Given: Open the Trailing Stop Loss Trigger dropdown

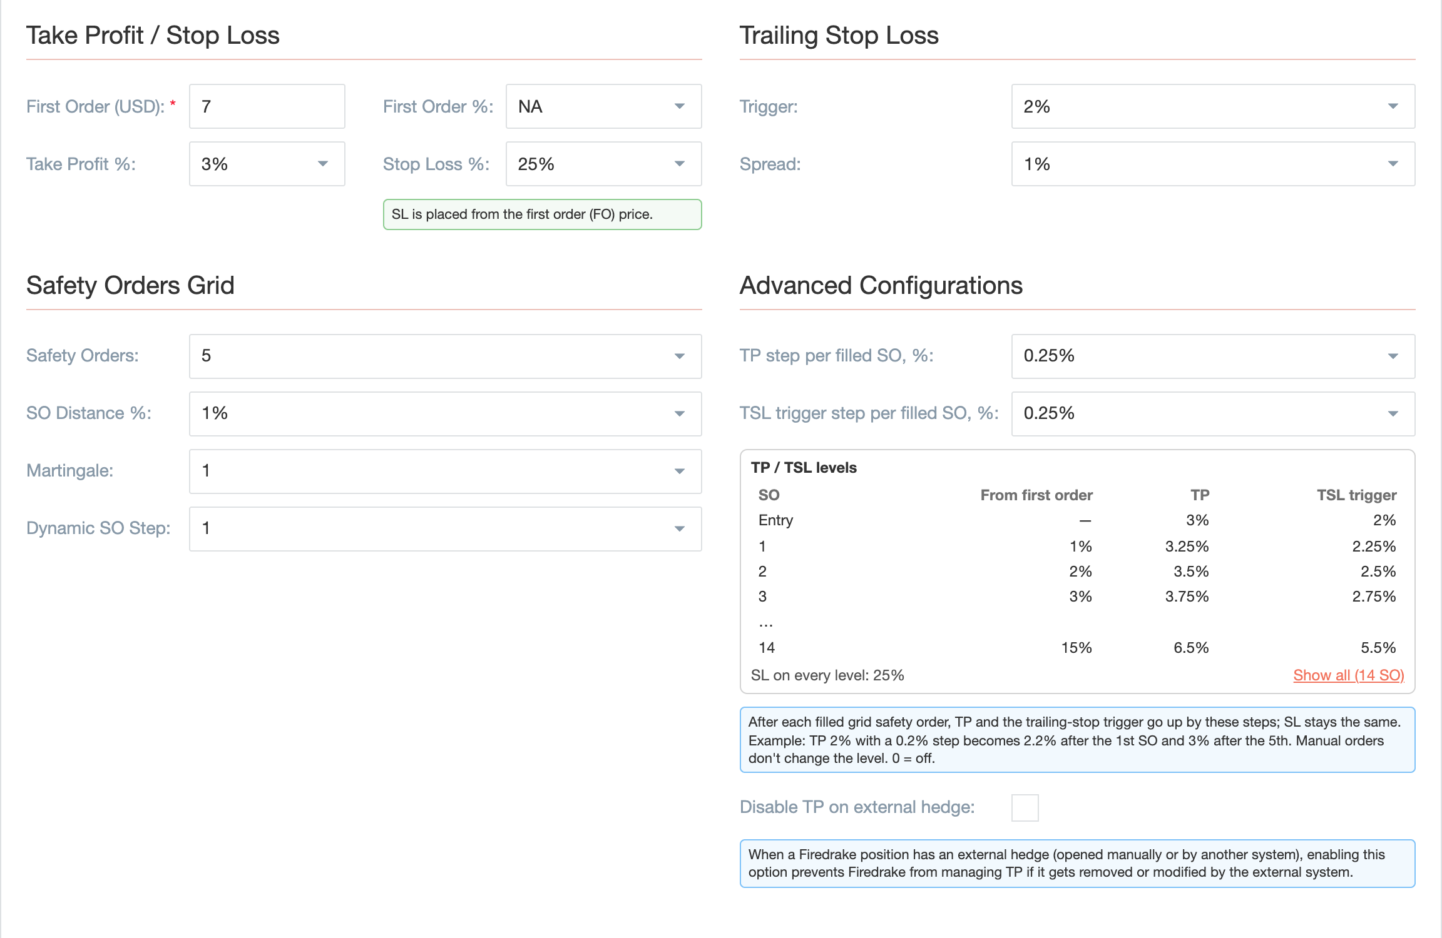Looking at the screenshot, I should click(1213, 106).
